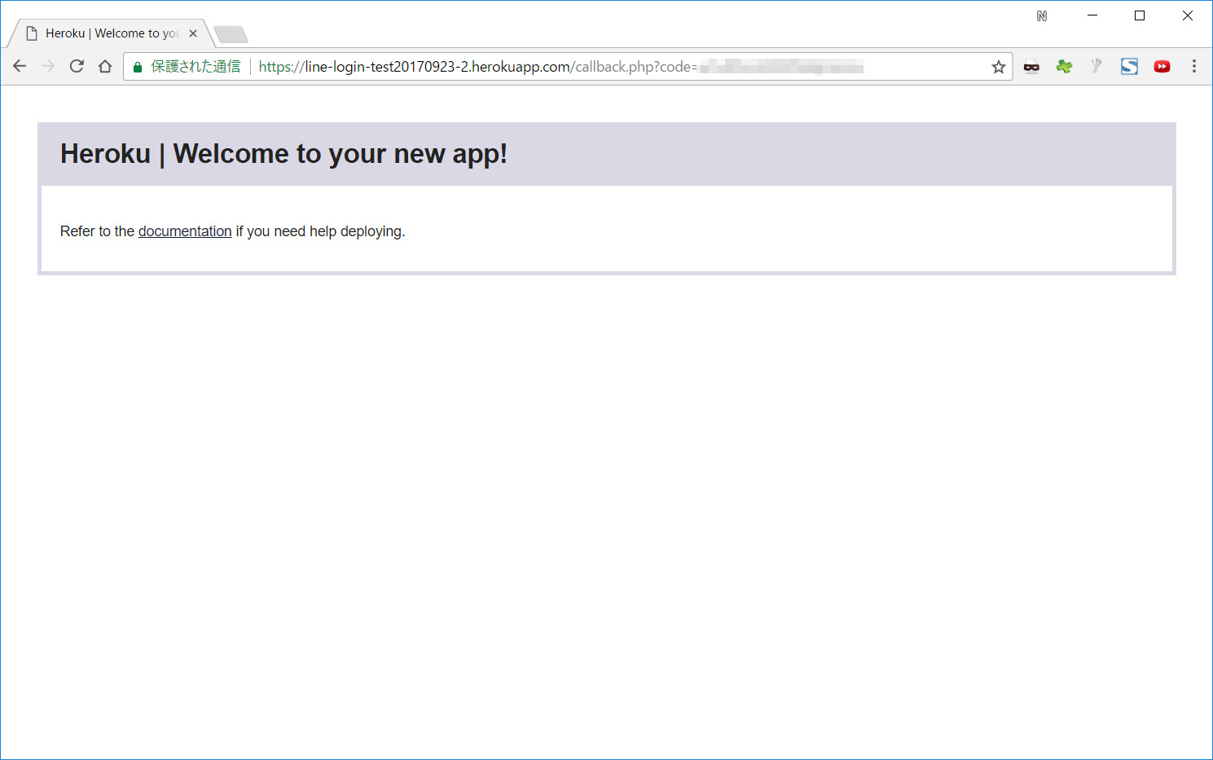Click the green secure lock icon
This screenshot has height=760, width=1213.
tap(138, 67)
